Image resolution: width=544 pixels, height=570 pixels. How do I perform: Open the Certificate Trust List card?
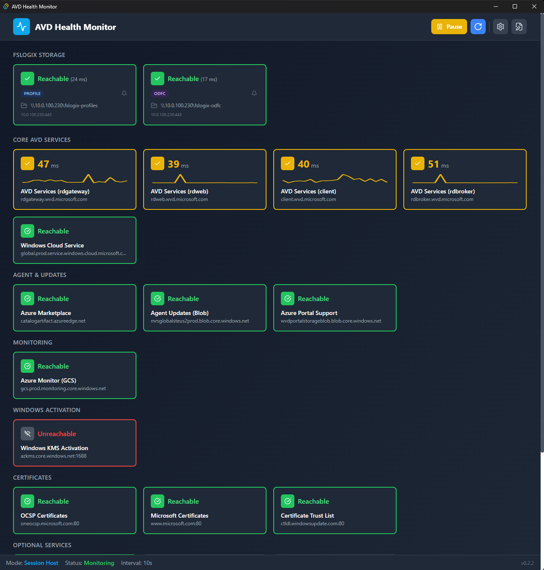335,510
